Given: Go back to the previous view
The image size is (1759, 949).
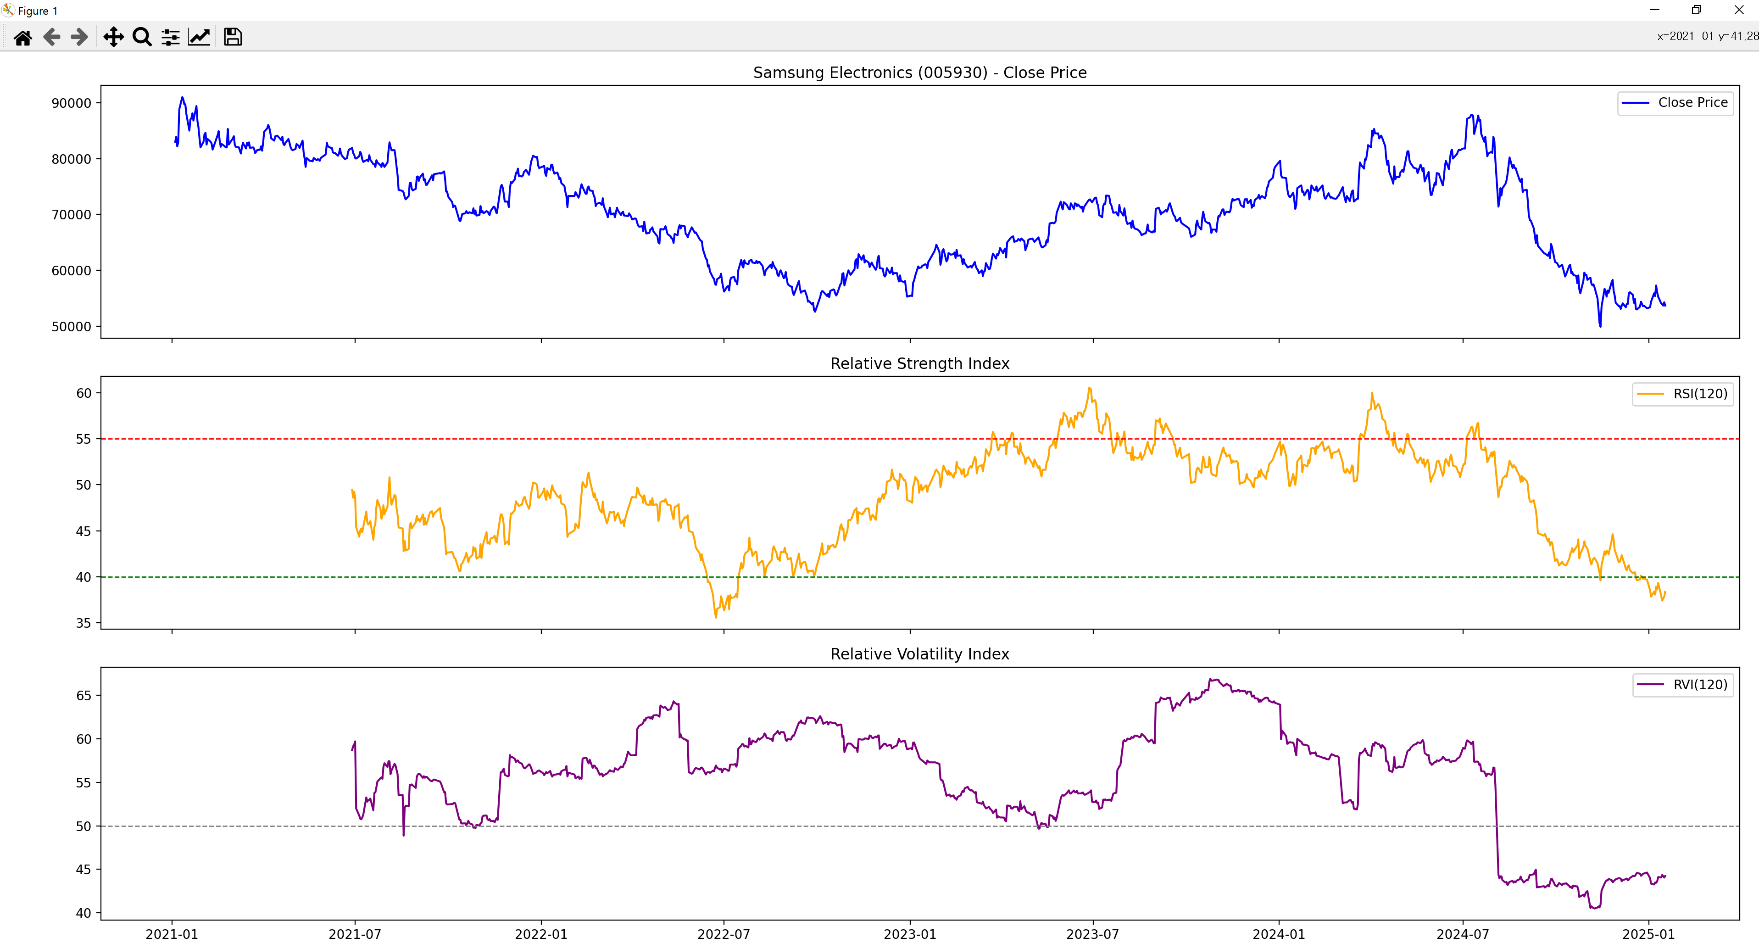Looking at the screenshot, I should [52, 37].
